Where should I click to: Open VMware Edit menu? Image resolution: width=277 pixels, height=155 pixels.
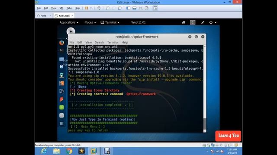(46, 8)
